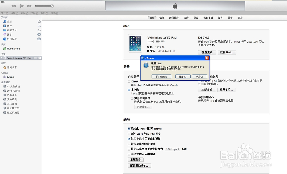
Task: Switch to the 信息 tab
Action: point(162,18)
